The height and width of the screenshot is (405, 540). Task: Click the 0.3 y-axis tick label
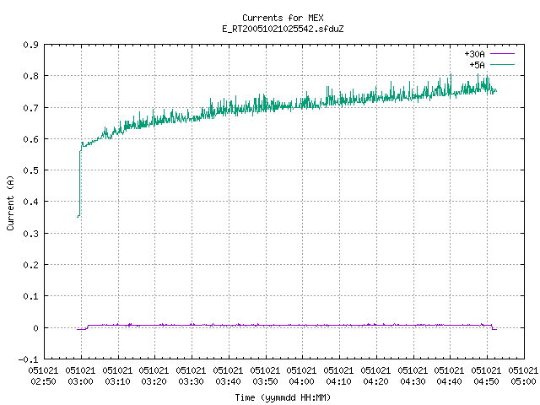(x=30, y=234)
